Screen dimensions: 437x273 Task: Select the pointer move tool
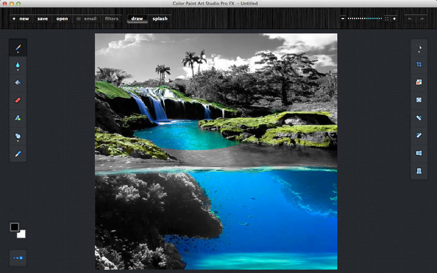419,48
